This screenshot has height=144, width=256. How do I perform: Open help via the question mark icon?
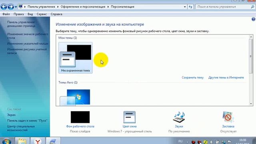[x=253, y=19]
